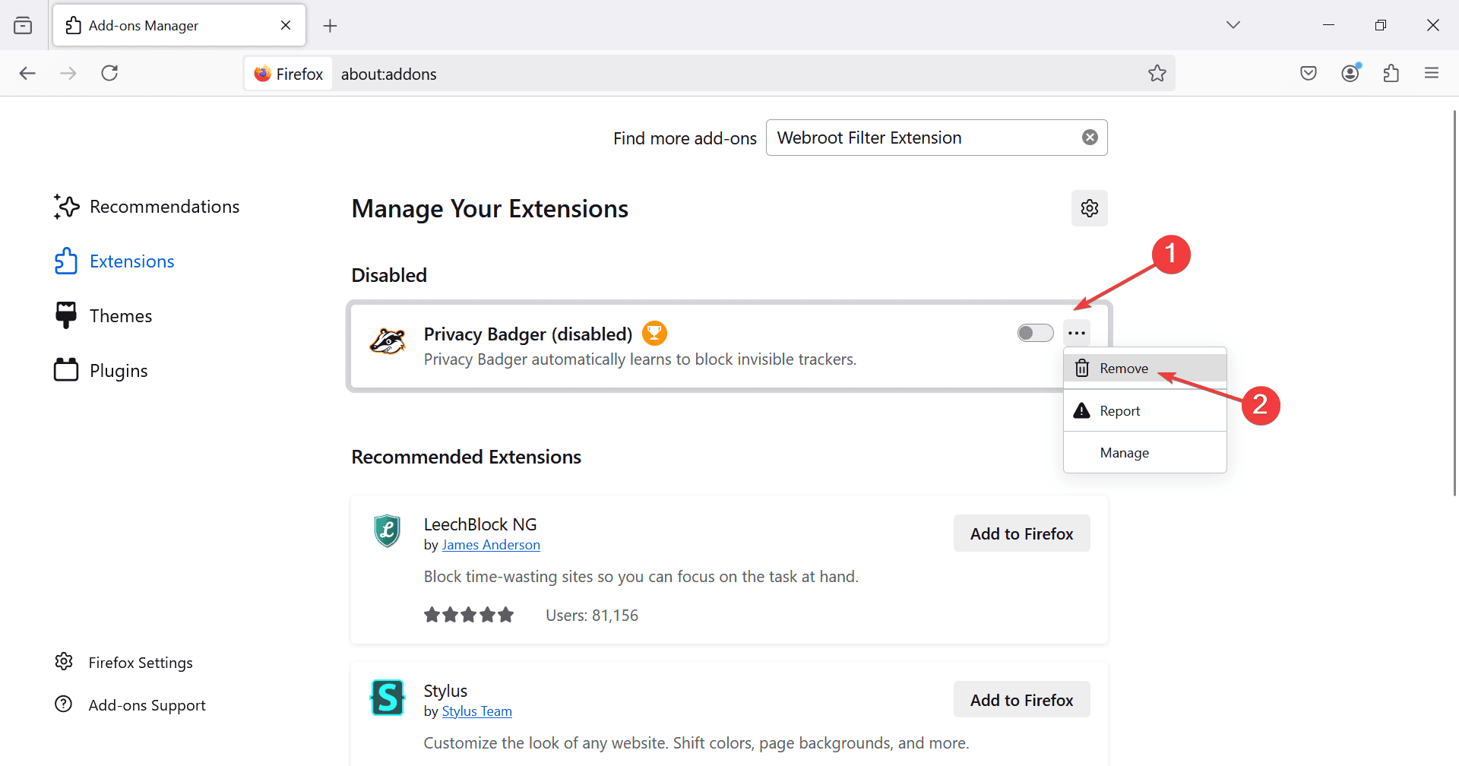Open the extensions tools gear menu

[x=1090, y=208]
